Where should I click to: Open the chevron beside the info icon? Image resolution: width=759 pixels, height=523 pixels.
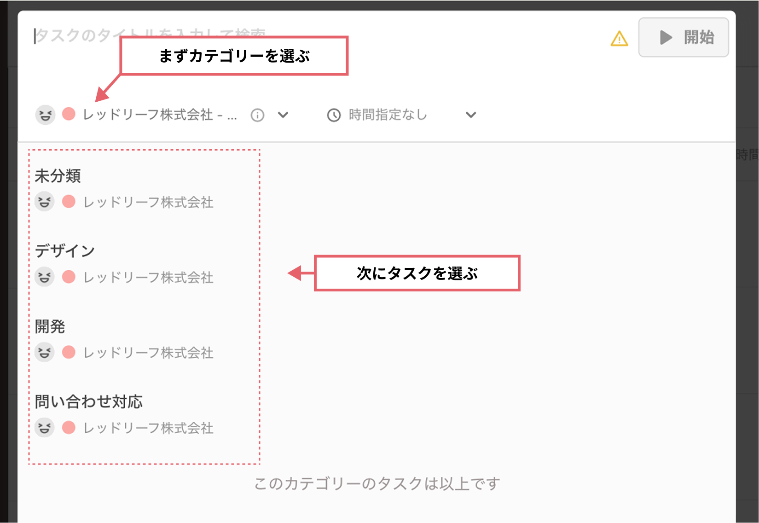click(x=284, y=115)
